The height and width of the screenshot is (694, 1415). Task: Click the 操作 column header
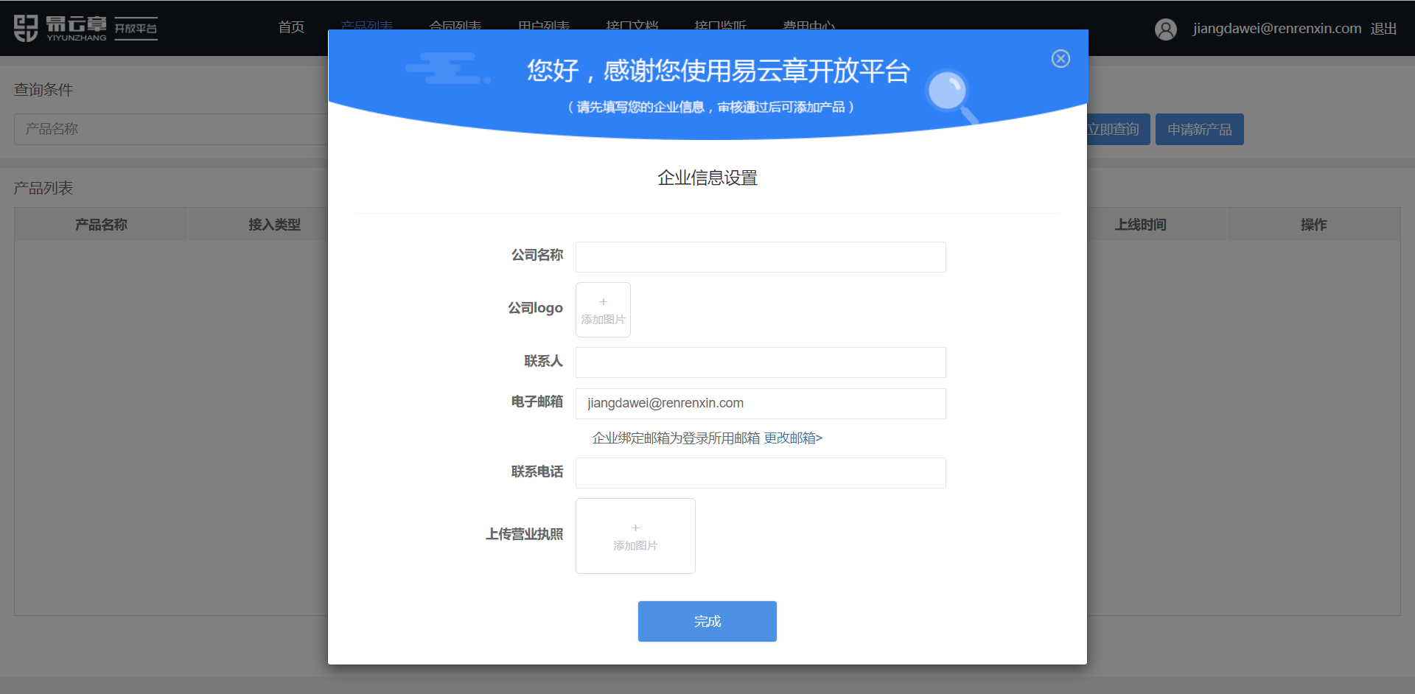[1313, 225]
